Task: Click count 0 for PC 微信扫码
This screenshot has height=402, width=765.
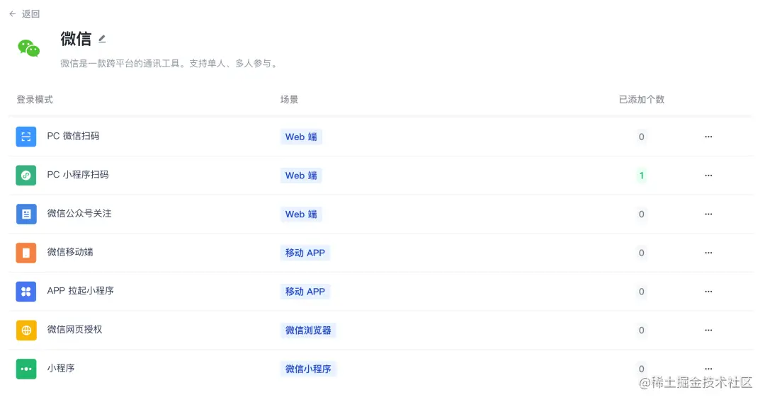Action: [642, 137]
